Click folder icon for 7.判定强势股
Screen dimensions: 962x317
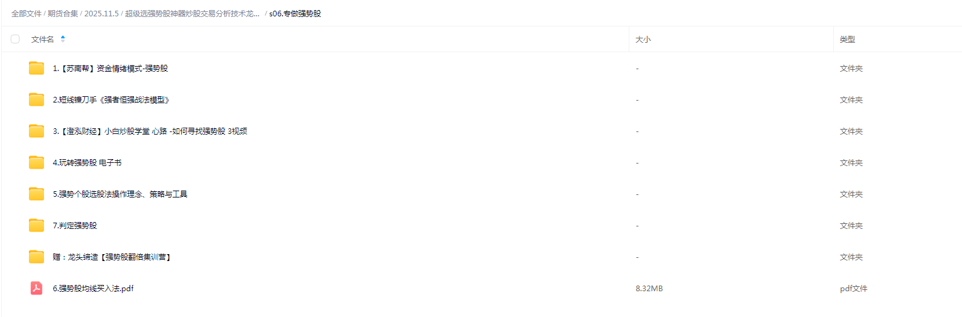pyautogui.click(x=36, y=225)
